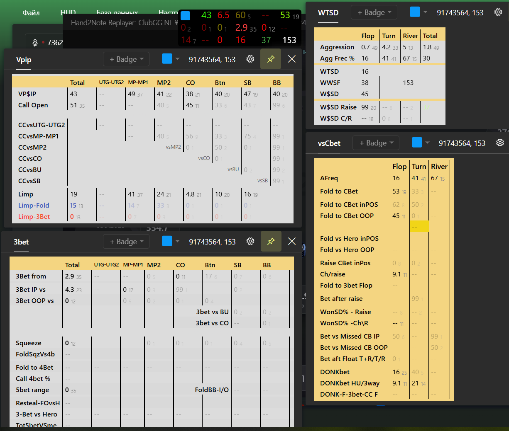The width and height of the screenshot is (509, 431).
Task: Toggle pin icon in 3bet popup
Action: point(271,241)
